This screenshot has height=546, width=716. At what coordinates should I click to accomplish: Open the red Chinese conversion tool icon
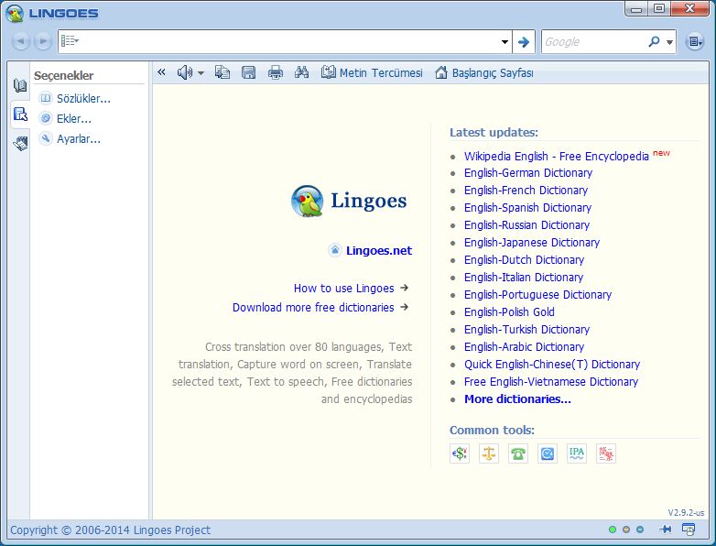click(x=605, y=453)
